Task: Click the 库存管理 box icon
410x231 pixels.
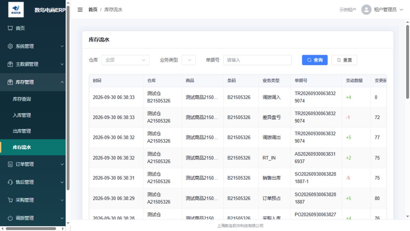Action: pos(10,82)
